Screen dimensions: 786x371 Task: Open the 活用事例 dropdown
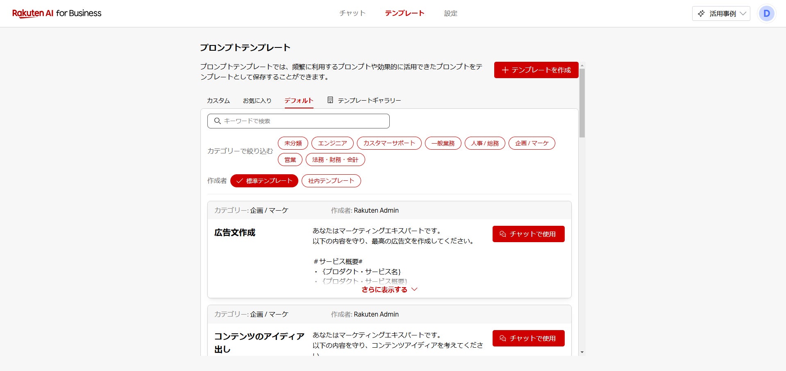(721, 13)
